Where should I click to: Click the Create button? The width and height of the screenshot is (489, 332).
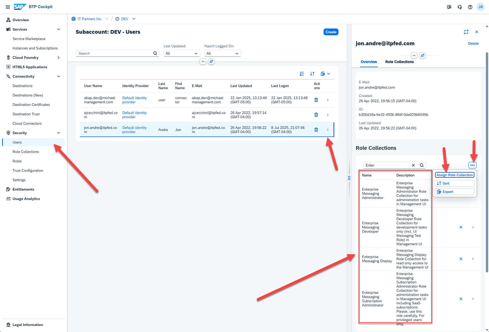point(331,32)
